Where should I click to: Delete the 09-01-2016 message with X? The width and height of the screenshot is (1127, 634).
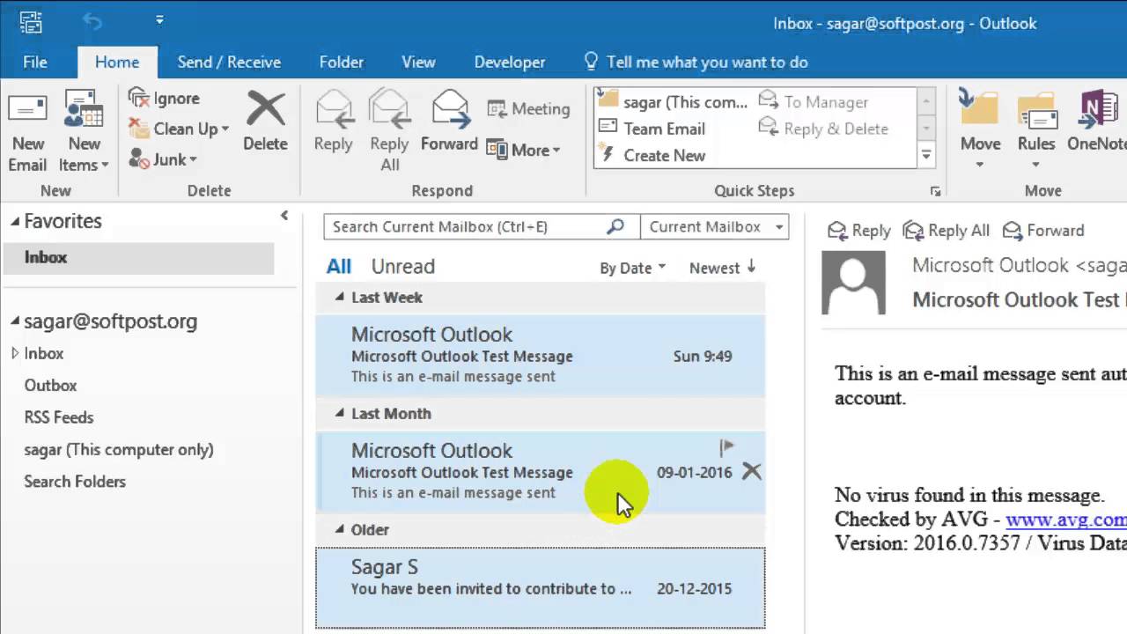click(x=751, y=472)
